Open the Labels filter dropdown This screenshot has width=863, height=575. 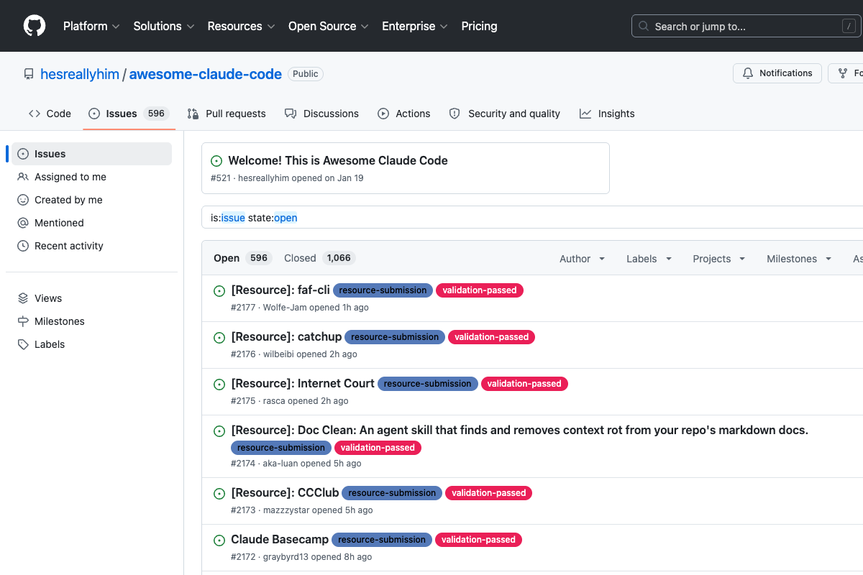click(649, 259)
